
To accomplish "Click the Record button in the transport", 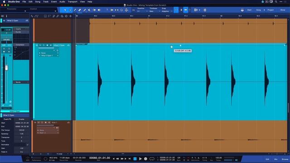I will pos(145,159).
